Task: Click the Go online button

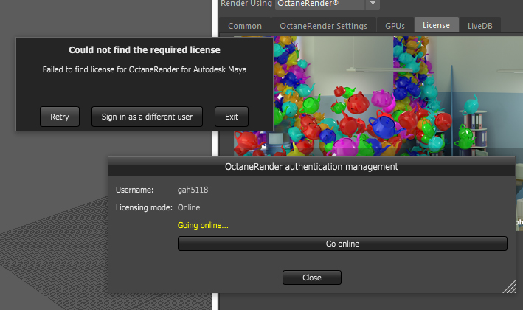Action: tap(342, 244)
